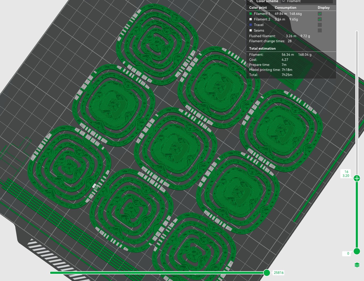Click the Cost value 4.27
The image size is (364, 281).
(285, 59)
